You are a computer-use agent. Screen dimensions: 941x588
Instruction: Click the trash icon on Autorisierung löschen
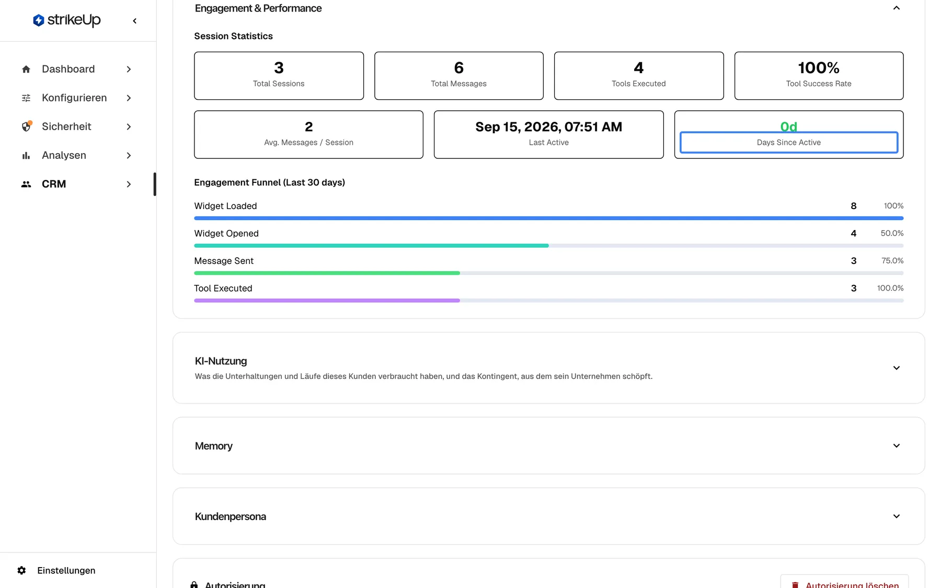pos(795,585)
